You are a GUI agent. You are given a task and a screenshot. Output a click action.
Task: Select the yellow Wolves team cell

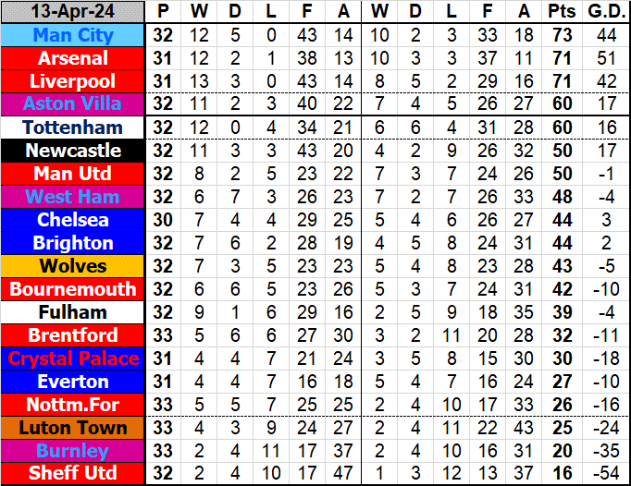pyautogui.click(x=73, y=266)
